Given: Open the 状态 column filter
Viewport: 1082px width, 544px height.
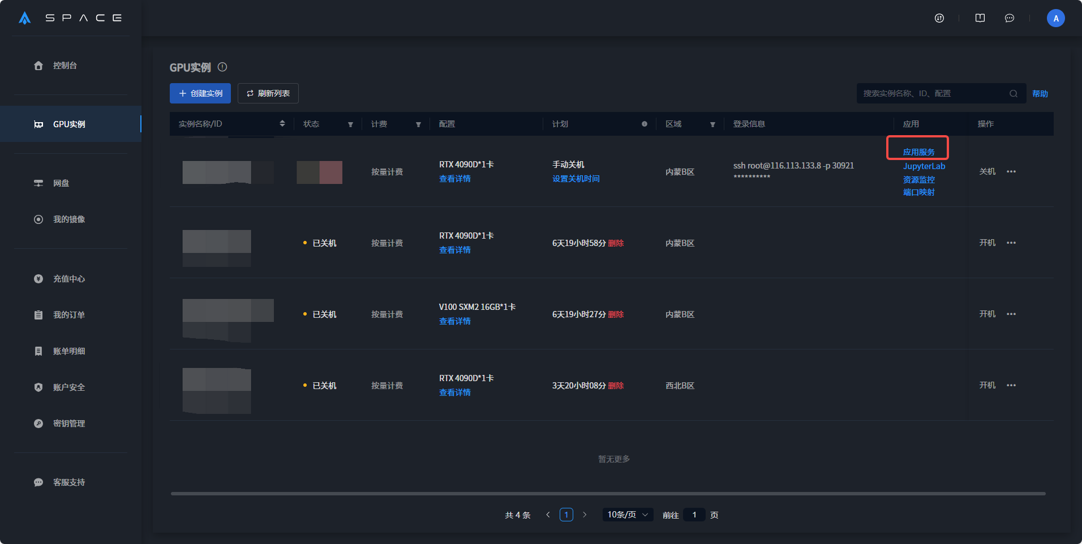Looking at the screenshot, I should (x=350, y=124).
